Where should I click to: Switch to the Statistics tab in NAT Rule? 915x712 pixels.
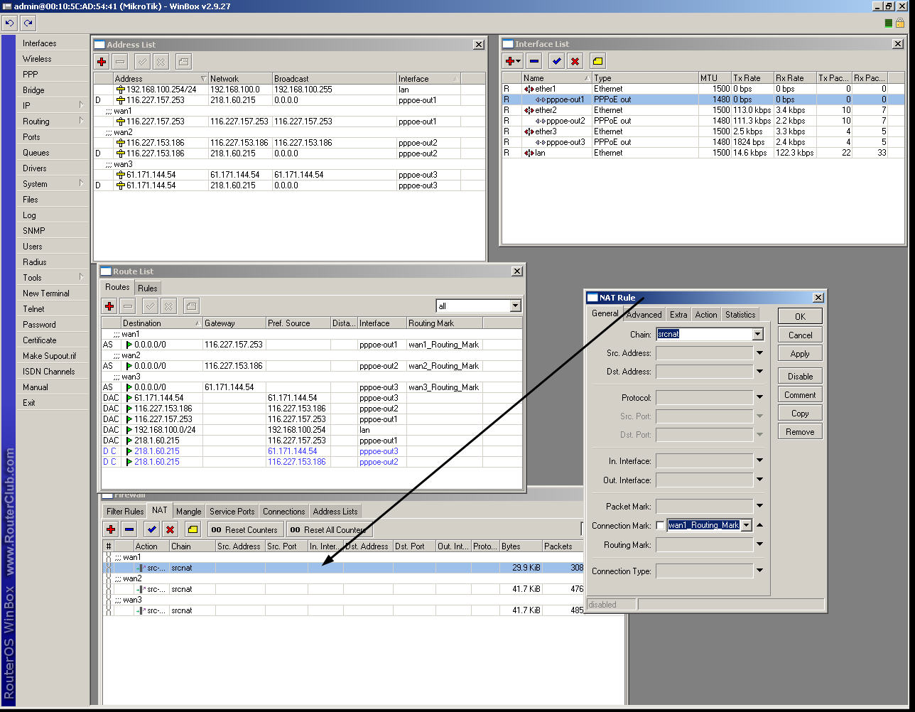(x=740, y=315)
